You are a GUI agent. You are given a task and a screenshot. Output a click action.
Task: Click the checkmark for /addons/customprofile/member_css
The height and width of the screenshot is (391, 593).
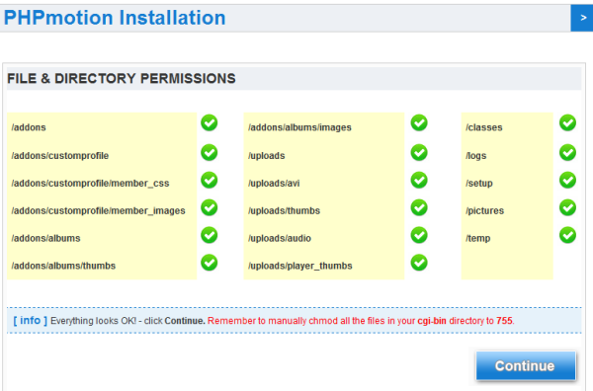pos(210,181)
